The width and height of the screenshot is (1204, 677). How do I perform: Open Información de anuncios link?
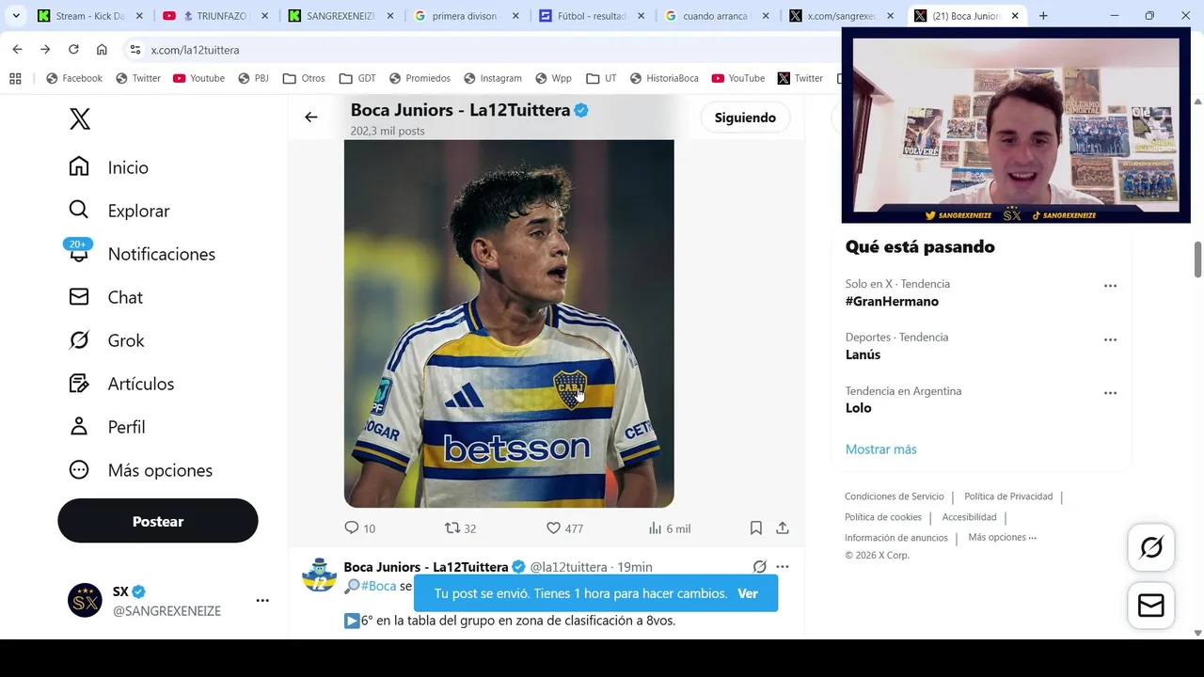896,538
